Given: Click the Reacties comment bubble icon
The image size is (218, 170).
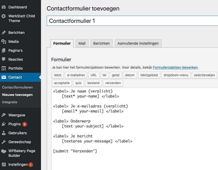Looking at the screenshot, I should point(4,59).
